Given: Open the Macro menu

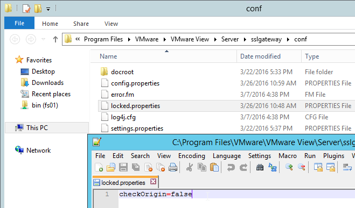Looking at the screenshot, I should click(288, 156).
